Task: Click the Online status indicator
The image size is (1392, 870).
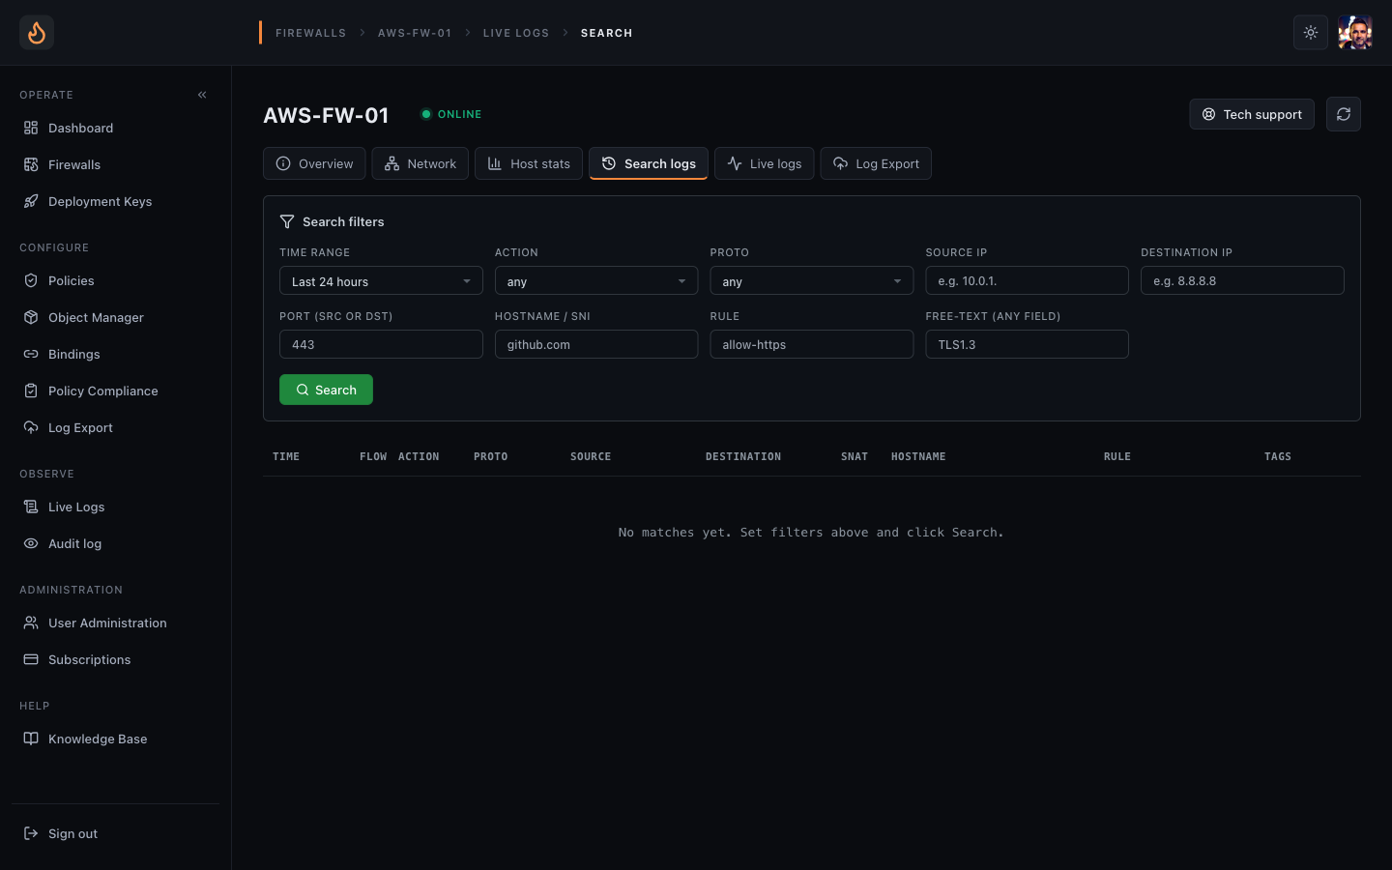Action: tap(451, 114)
